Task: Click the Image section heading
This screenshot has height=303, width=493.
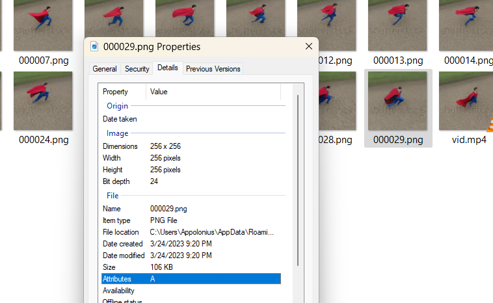Action: click(117, 133)
